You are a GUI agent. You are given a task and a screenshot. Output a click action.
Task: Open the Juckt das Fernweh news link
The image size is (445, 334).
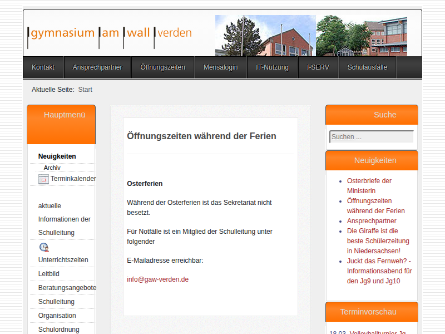point(379,271)
